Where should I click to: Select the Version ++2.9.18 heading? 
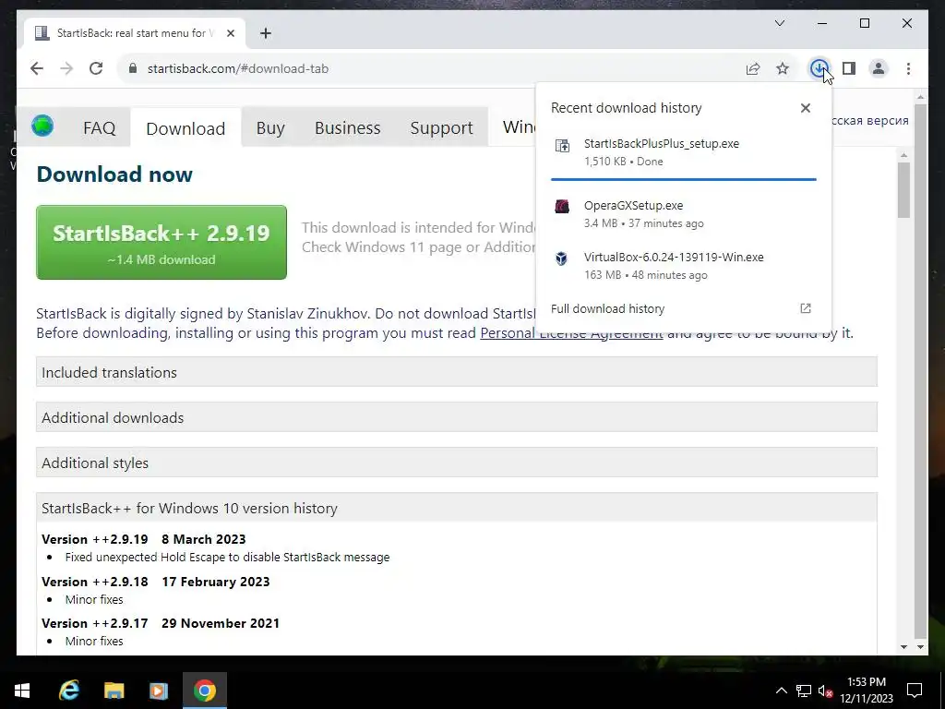[155, 582]
